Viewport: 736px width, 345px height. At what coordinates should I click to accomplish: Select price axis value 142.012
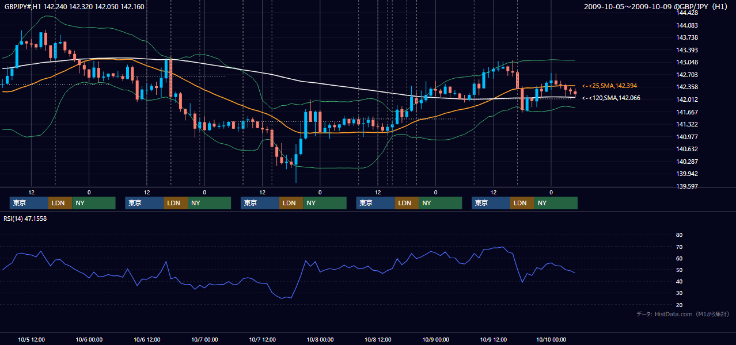pos(688,99)
